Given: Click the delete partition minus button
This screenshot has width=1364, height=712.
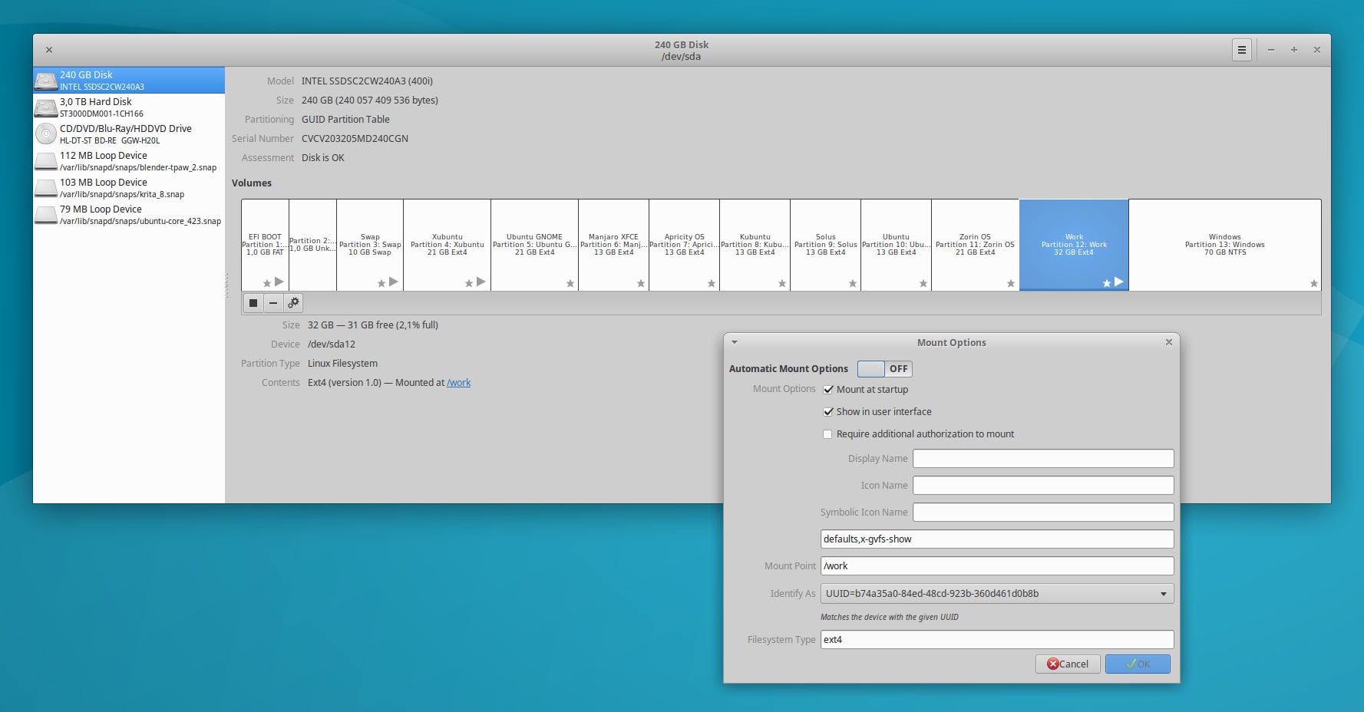Looking at the screenshot, I should point(273,303).
